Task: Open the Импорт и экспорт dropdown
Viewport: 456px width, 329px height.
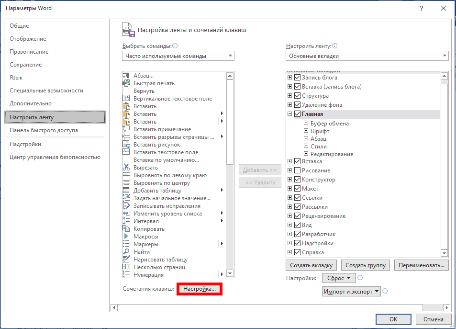Action: 351,292
